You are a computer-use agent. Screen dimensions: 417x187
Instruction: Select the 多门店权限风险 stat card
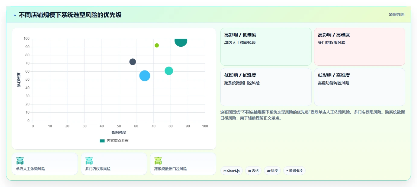click(x=114, y=164)
